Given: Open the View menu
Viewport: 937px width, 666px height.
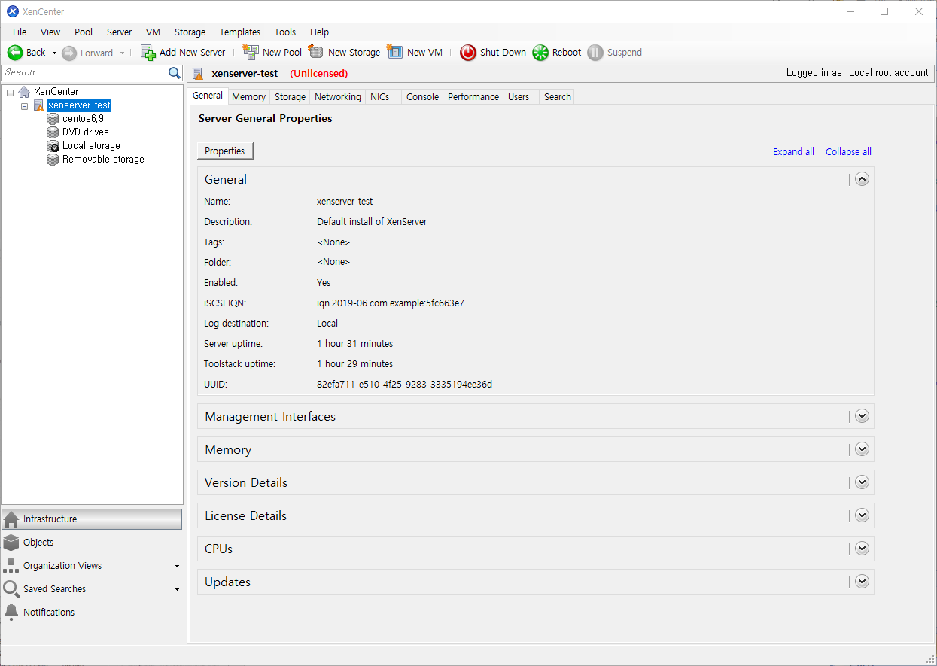Looking at the screenshot, I should click(x=50, y=32).
